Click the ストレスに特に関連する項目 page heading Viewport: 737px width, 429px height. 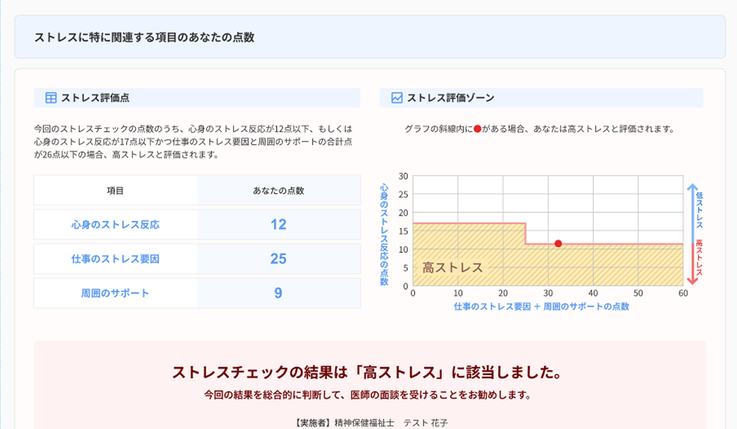click(x=144, y=37)
